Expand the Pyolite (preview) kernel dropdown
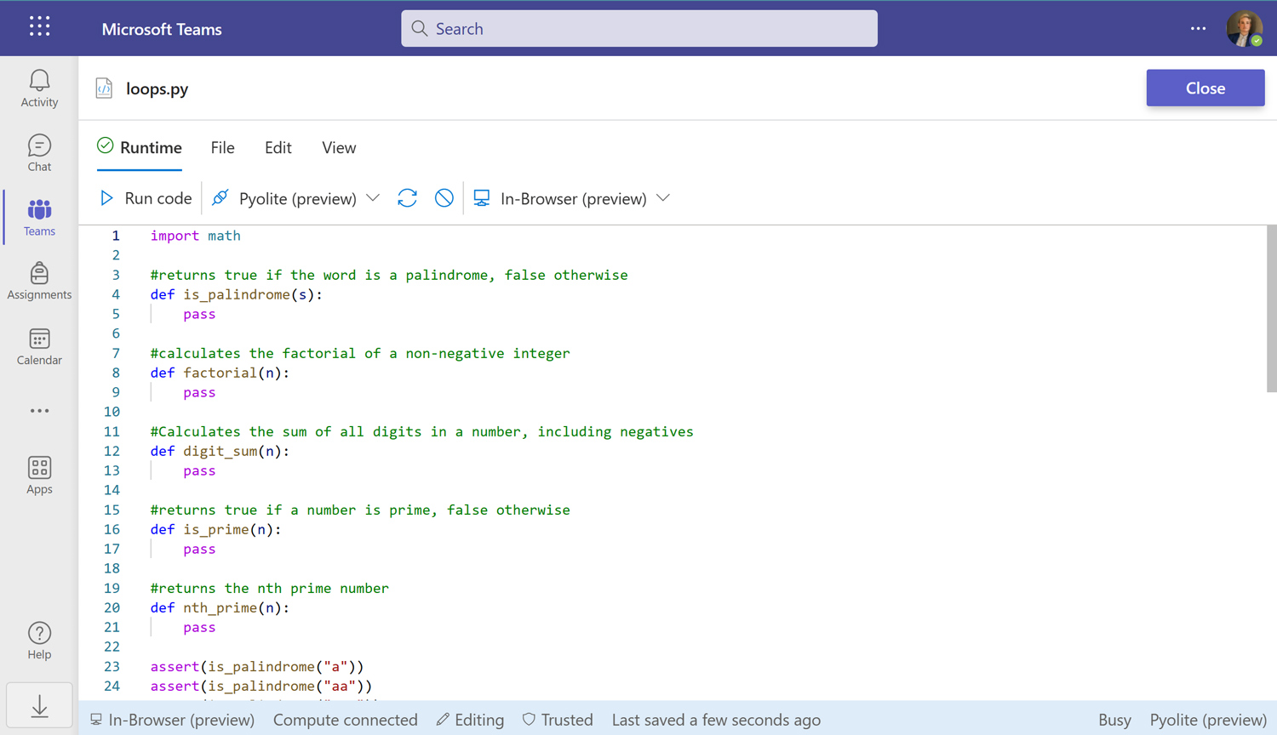The height and width of the screenshot is (735, 1277). coord(373,198)
